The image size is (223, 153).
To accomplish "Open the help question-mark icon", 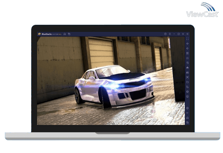I will click(165, 34).
